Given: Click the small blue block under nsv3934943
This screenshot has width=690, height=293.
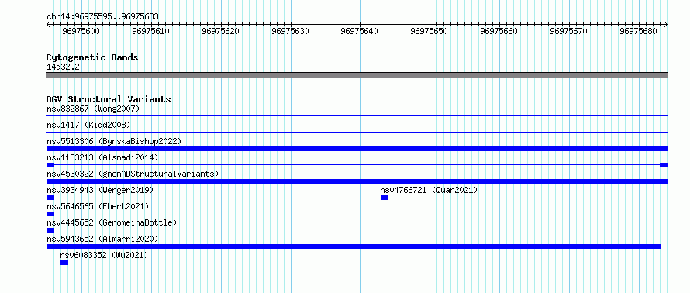Looking at the screenshot, I should pos(50,198).
